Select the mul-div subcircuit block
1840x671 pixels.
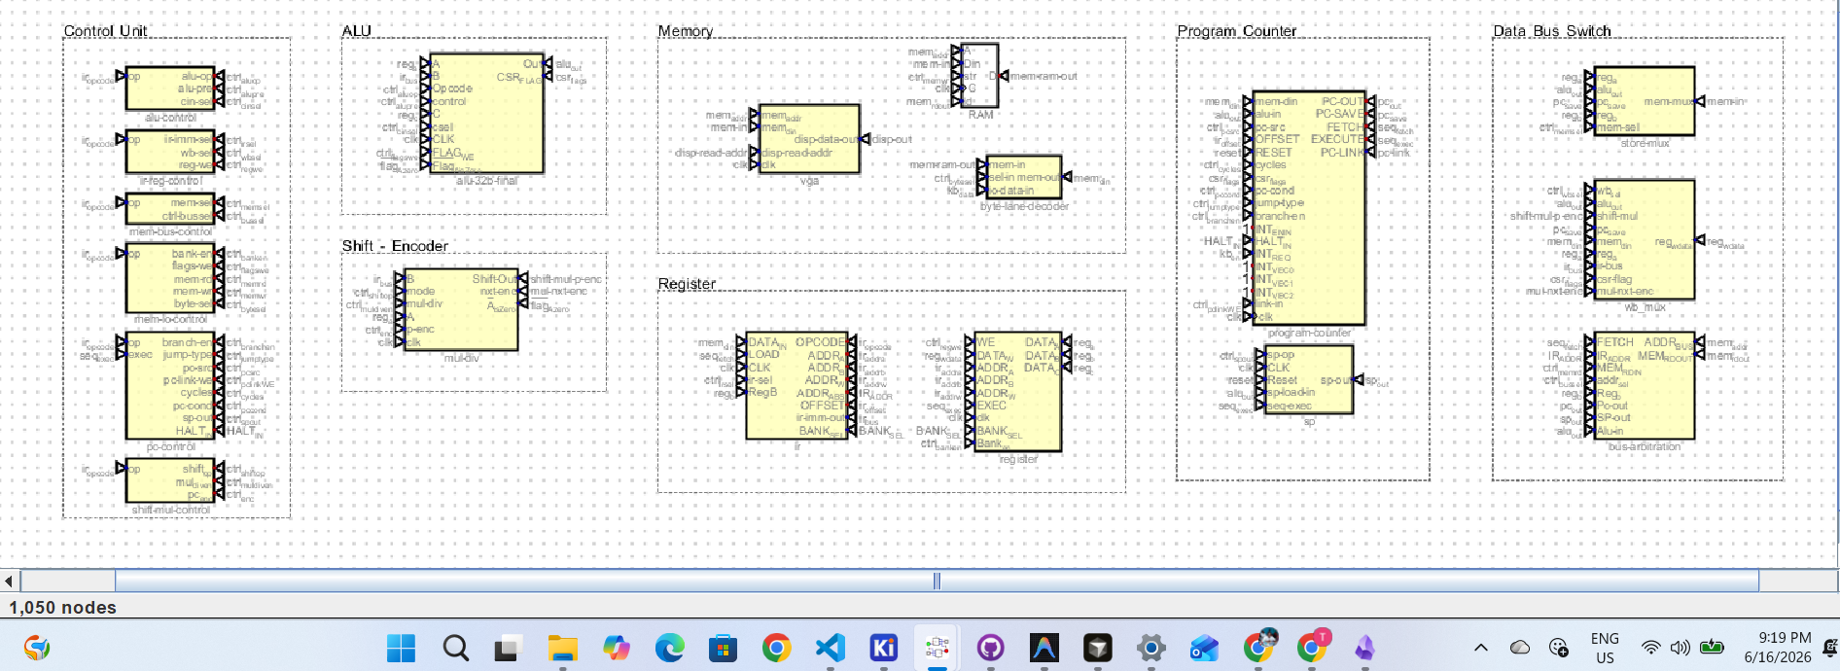pyautogui.click(x=460, y=310)
